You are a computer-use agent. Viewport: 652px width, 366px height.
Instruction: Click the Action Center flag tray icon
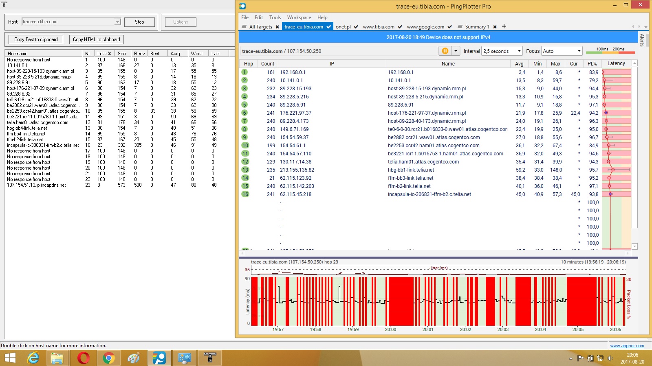point(581,358)
